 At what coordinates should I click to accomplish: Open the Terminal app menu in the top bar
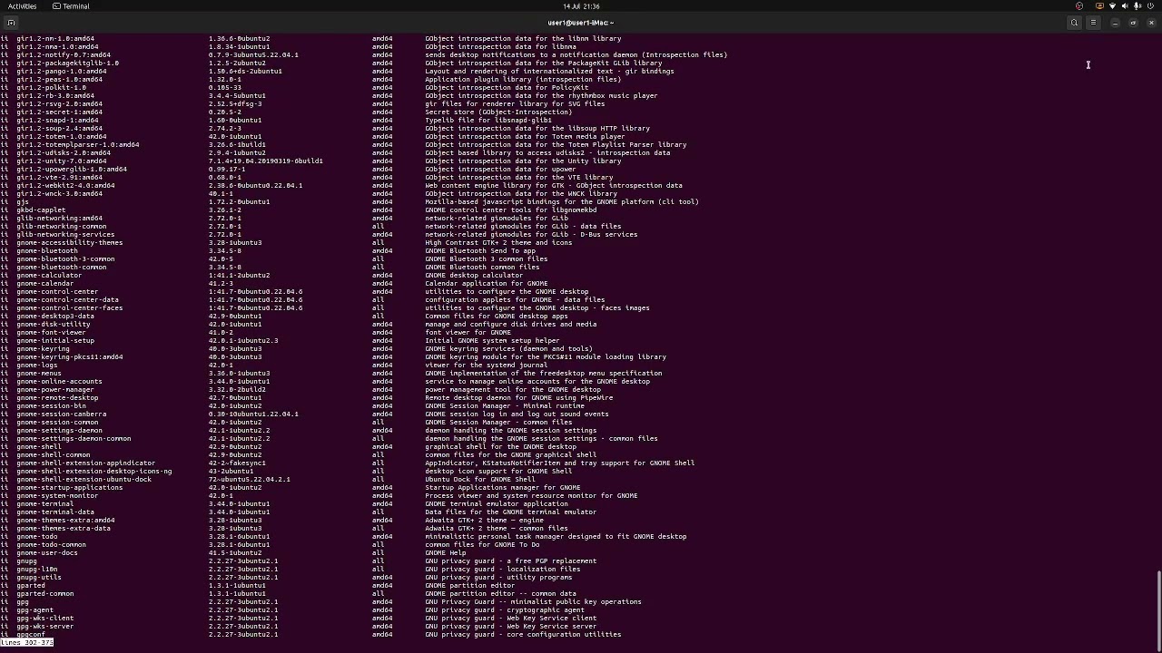pos(71,6)
